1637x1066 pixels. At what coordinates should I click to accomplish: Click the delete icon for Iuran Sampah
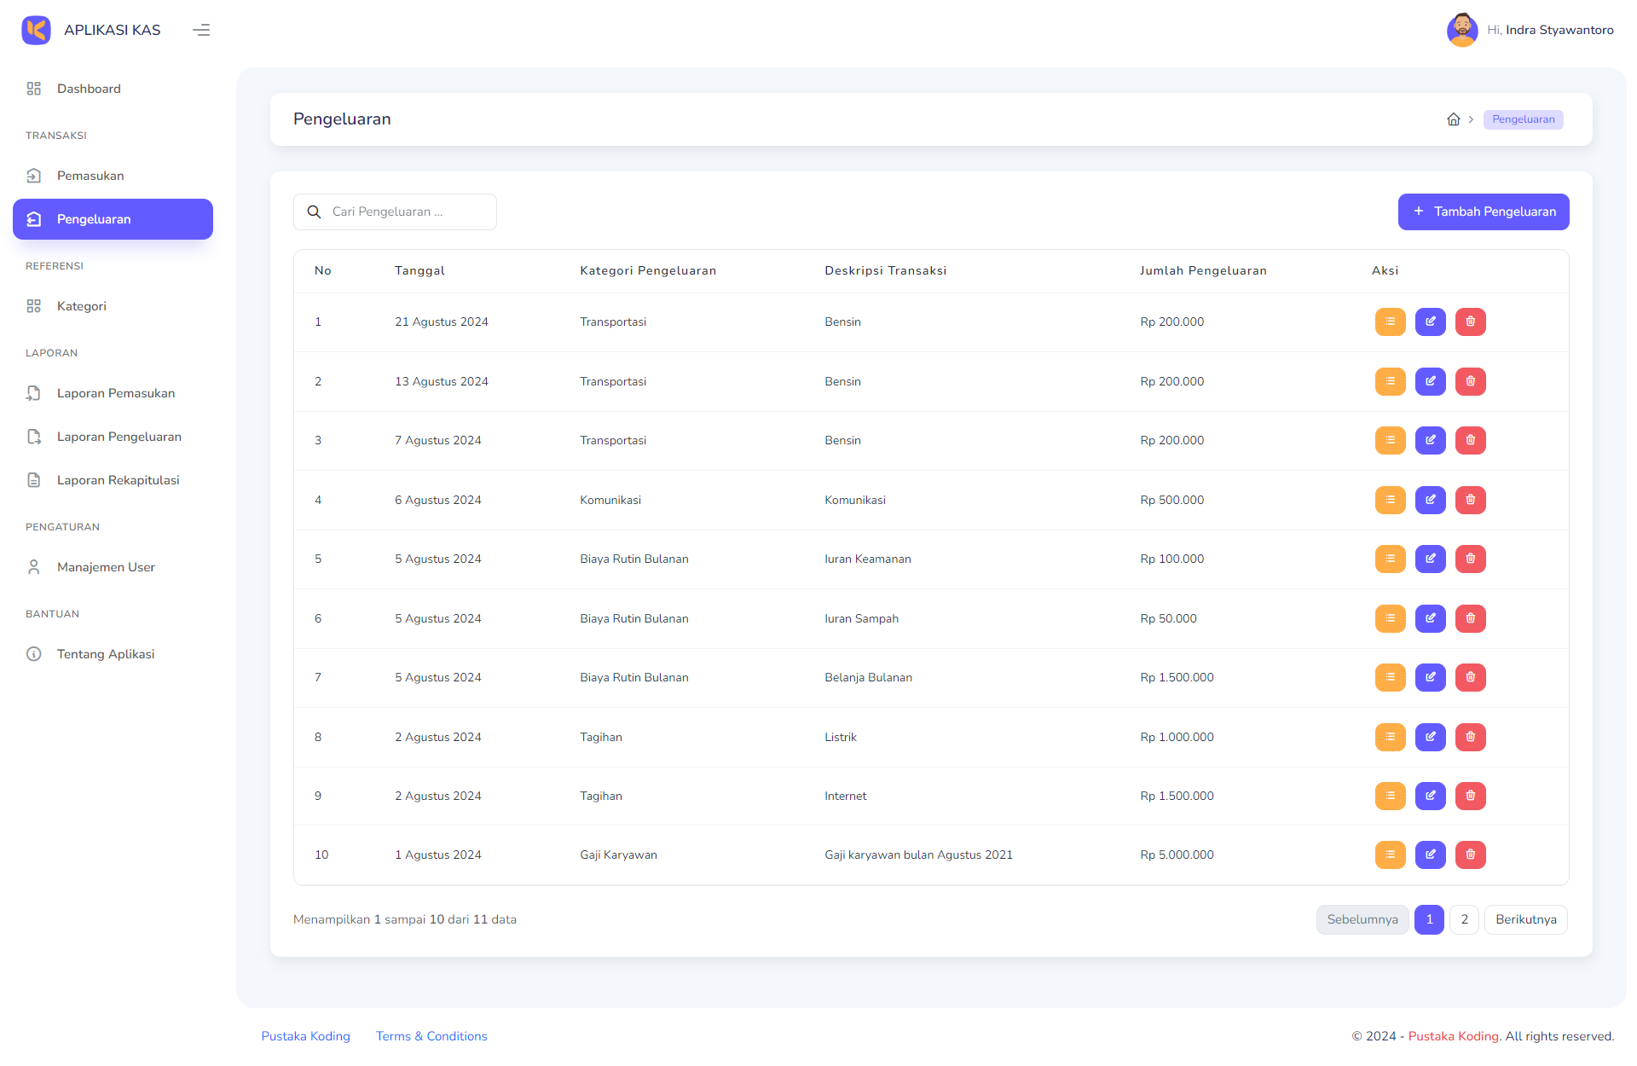[x=1470, y=618]
